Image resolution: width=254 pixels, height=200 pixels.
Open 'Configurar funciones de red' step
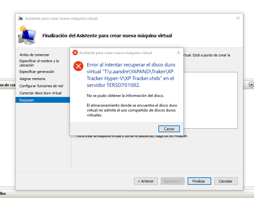tap(41, 86)
